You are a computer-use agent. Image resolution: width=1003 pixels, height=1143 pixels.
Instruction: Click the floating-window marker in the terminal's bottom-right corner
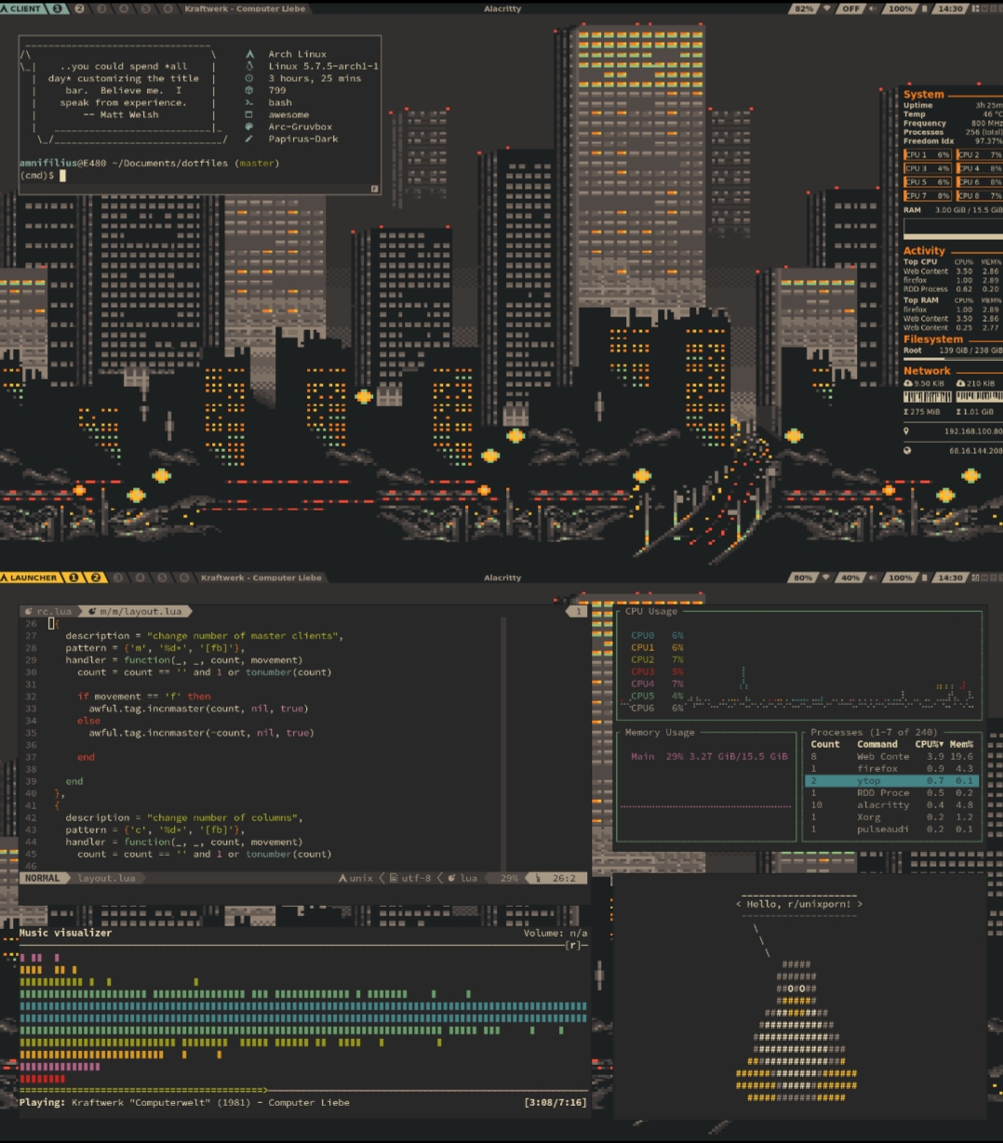point(375,188)
